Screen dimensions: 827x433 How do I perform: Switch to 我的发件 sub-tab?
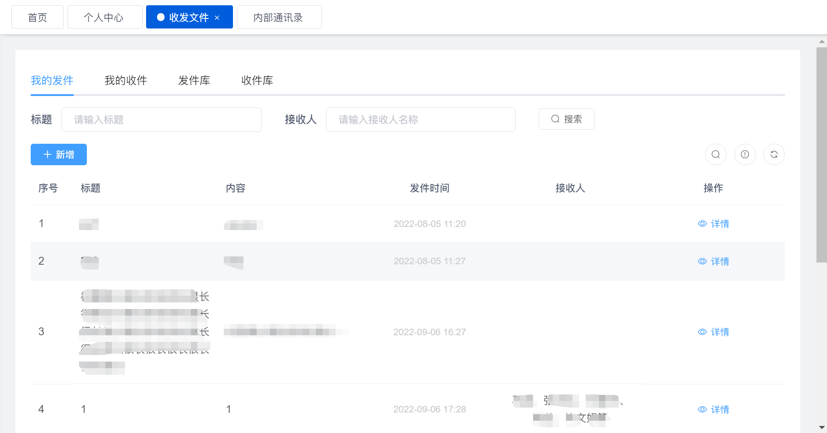click(x=52, y=81)
